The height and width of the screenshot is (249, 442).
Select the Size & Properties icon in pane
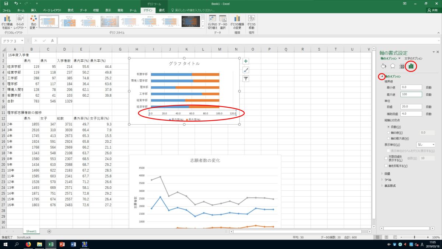pyautogui.click(x=402, y=66)
